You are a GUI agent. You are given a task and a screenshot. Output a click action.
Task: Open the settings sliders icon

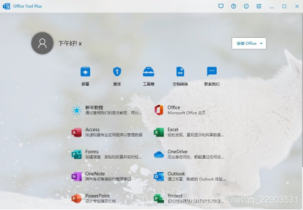[x=259, y=6]
